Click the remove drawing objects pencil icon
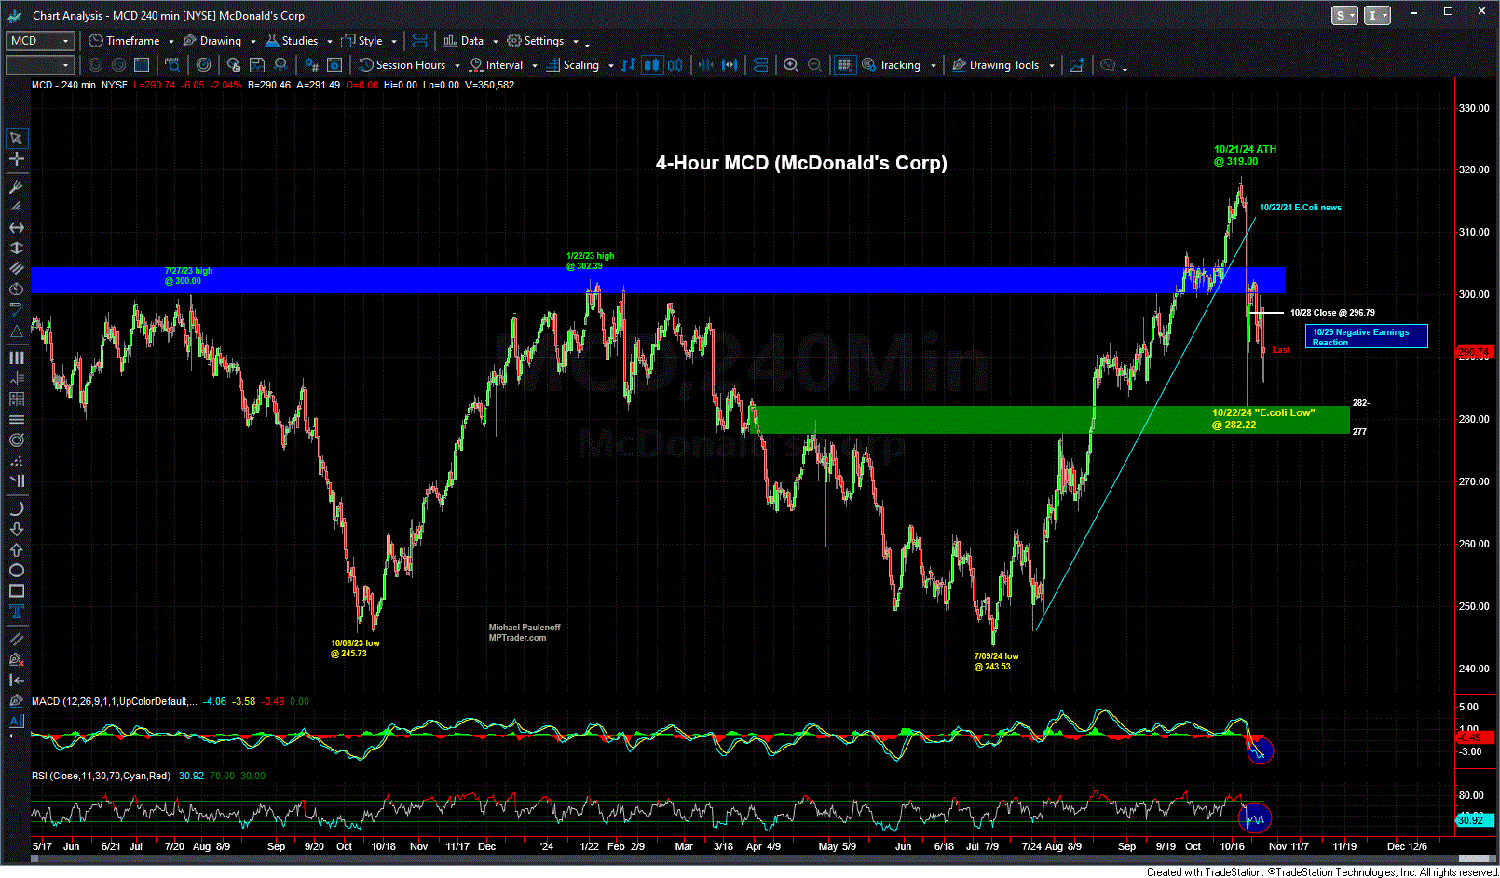Image resolution: width=1500 pixels, height=878 pixels. click(16, 659)
